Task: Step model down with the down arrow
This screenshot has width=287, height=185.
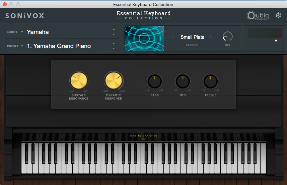Action: click(114, 34)
